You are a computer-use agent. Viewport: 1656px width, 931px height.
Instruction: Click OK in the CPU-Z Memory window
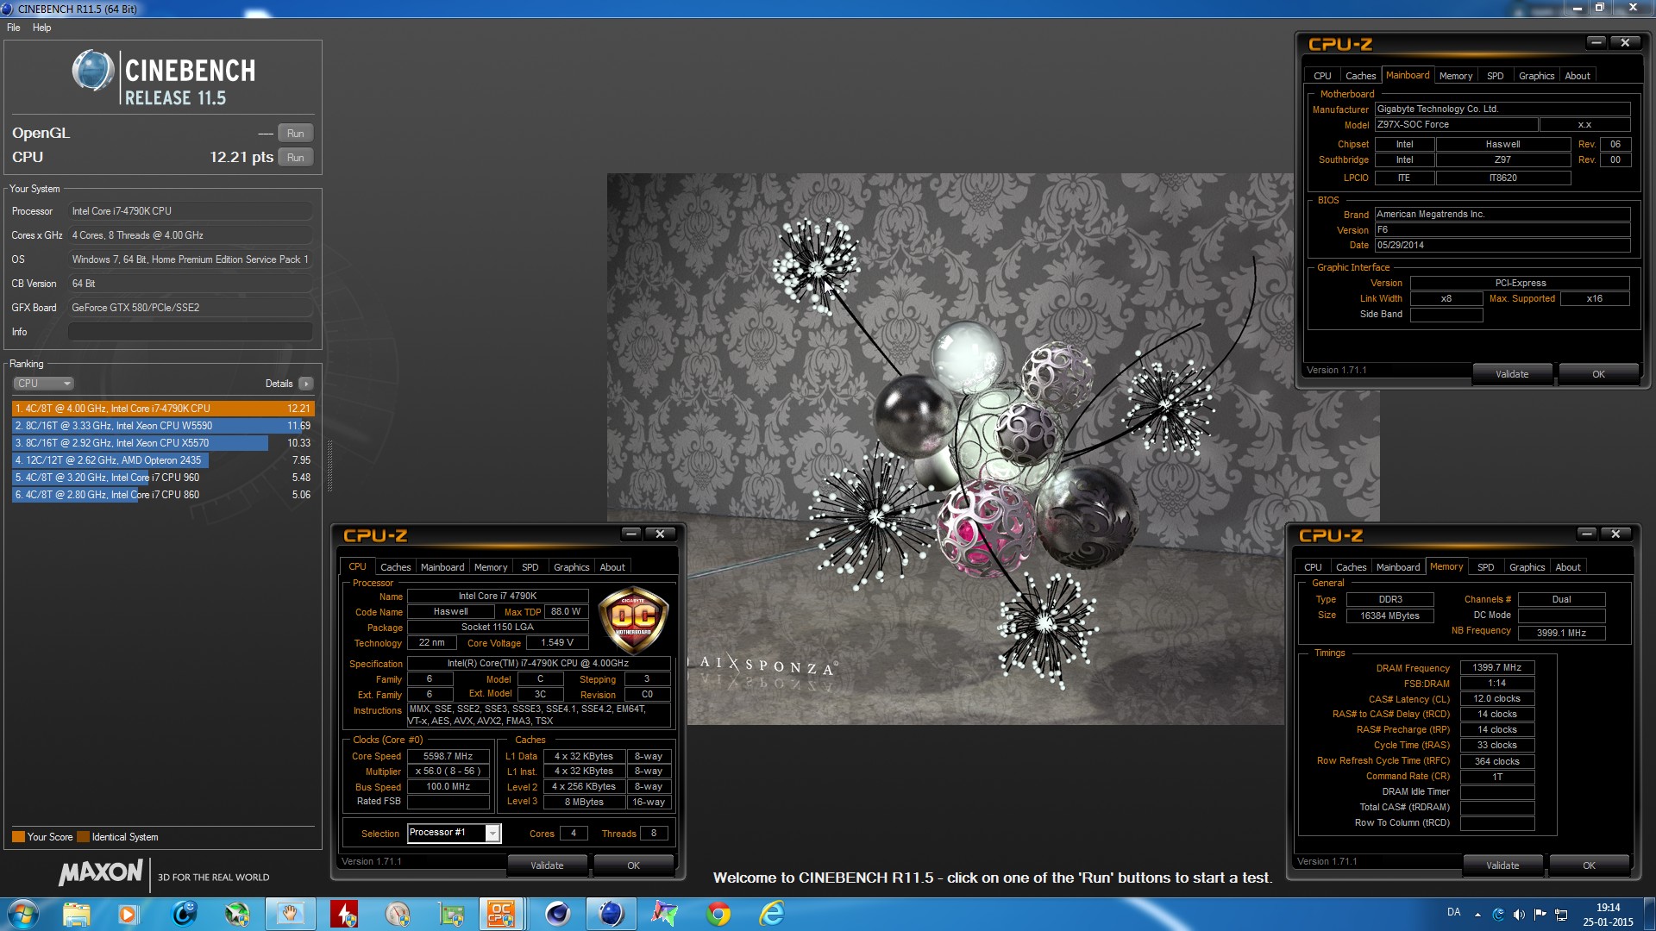pyautogui.click(x=1590, y=865)
